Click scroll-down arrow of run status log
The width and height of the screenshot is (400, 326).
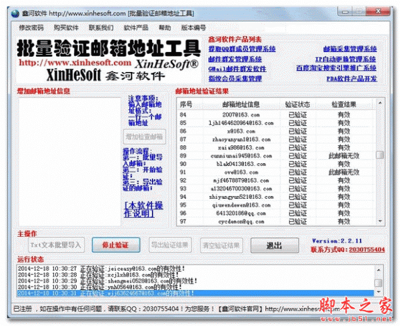[x=378, y=292]
